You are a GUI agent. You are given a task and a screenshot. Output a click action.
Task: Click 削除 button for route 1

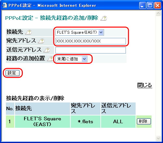(x=144, y=121)
